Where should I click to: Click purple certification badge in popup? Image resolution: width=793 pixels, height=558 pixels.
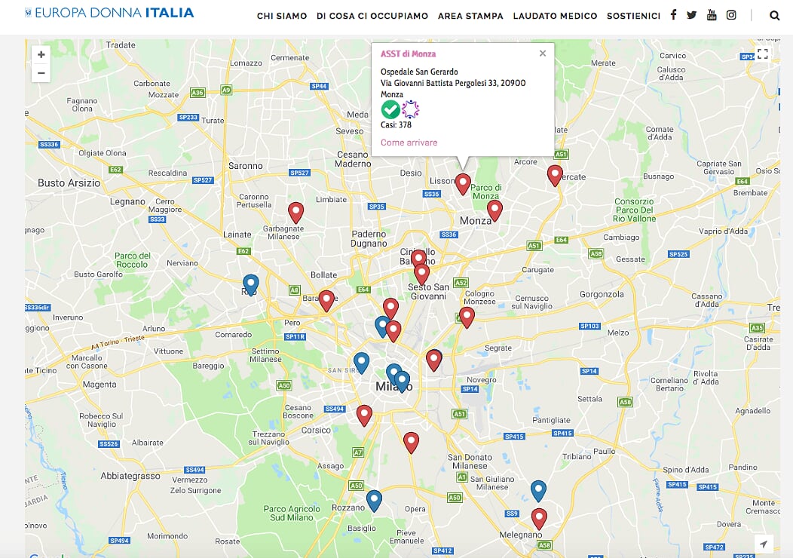410,110
